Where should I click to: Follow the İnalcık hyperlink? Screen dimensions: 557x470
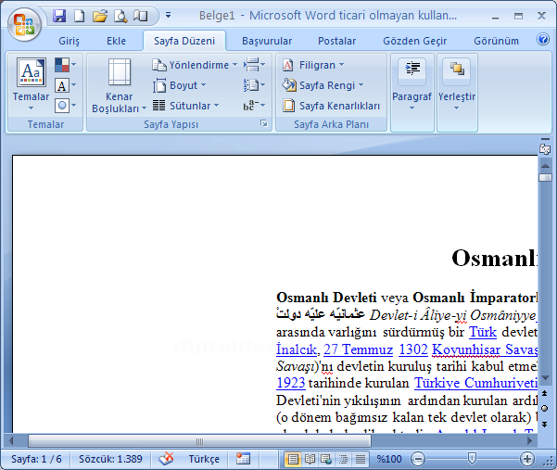point(297,349)
